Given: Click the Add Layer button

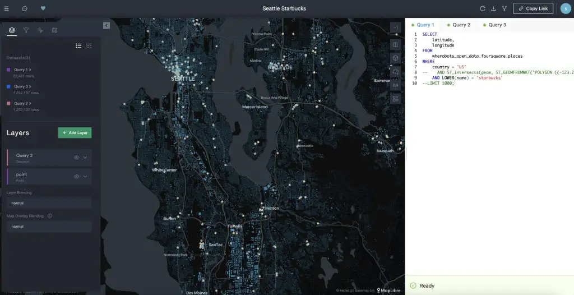Looking at the screenshot, I should pos(75,133).
